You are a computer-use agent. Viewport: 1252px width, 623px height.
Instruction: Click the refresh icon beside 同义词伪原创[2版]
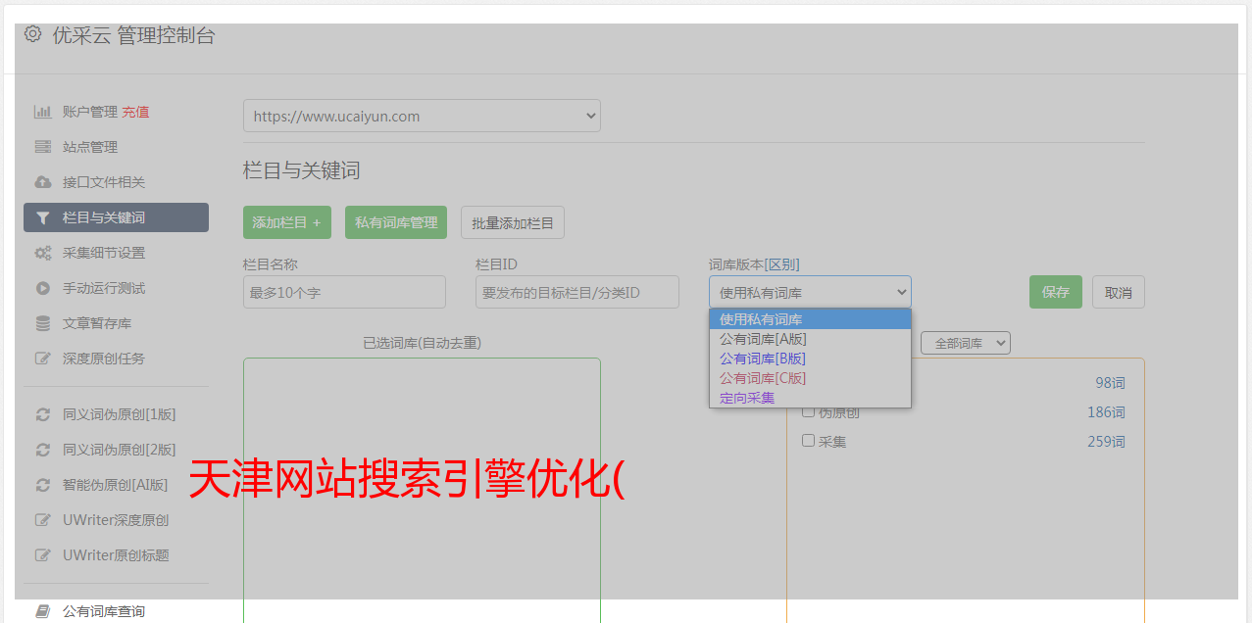pyautogui.click(x=43, y=450)
